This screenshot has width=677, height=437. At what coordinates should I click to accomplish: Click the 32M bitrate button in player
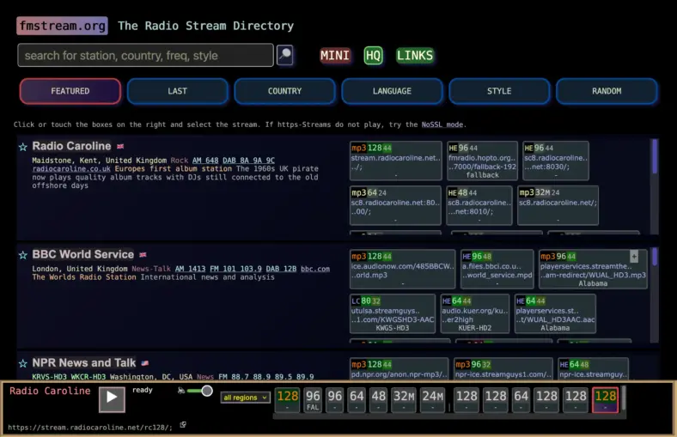click(x=404, y=399)
